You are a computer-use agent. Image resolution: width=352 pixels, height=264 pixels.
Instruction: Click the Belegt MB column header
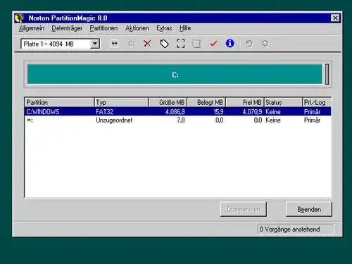pos(206,103)
